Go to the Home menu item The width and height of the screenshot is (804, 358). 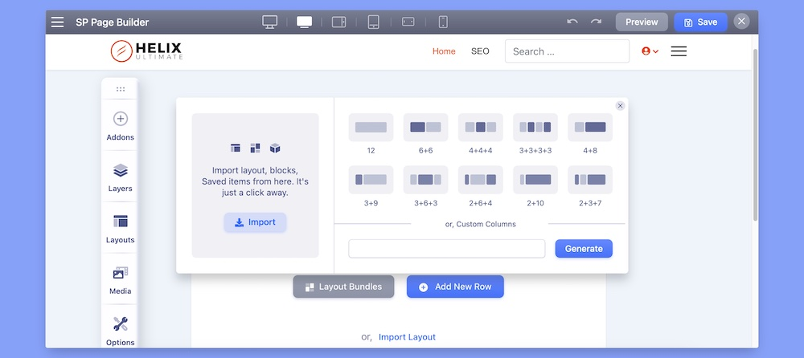point(444,51)
